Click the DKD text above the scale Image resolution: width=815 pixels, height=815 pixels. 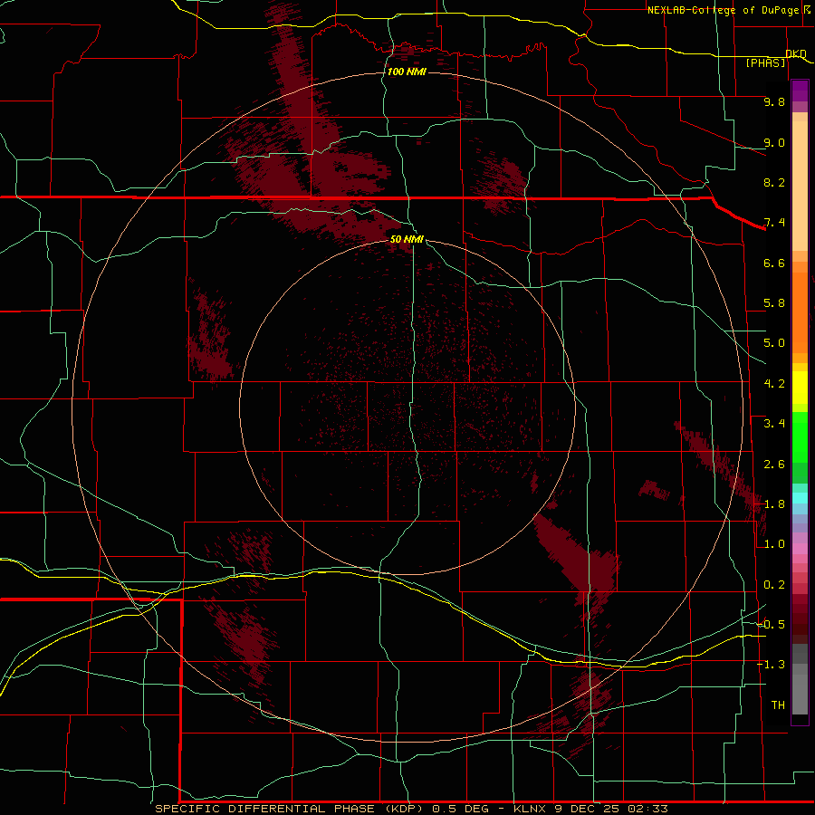click(x=796, y=53)
